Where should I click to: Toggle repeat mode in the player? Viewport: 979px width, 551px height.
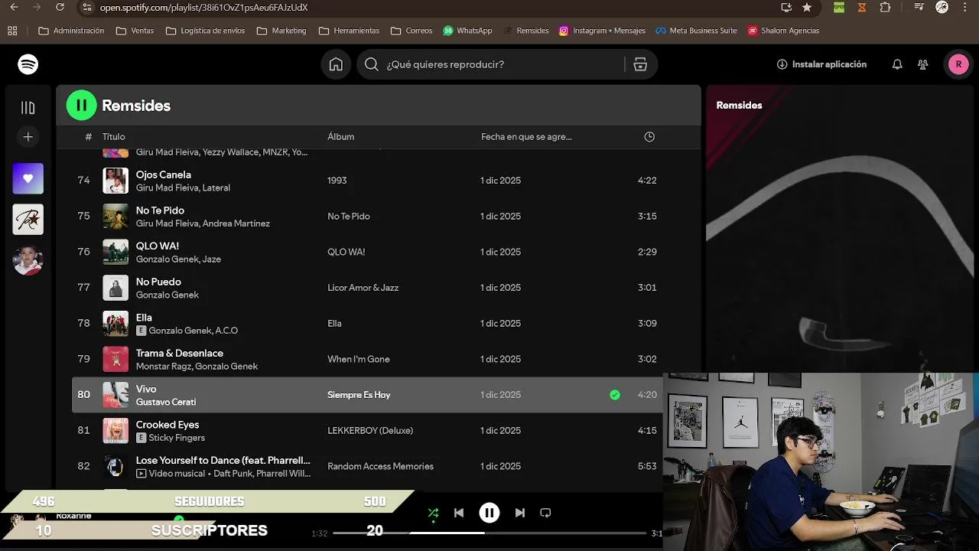point(545,513)
